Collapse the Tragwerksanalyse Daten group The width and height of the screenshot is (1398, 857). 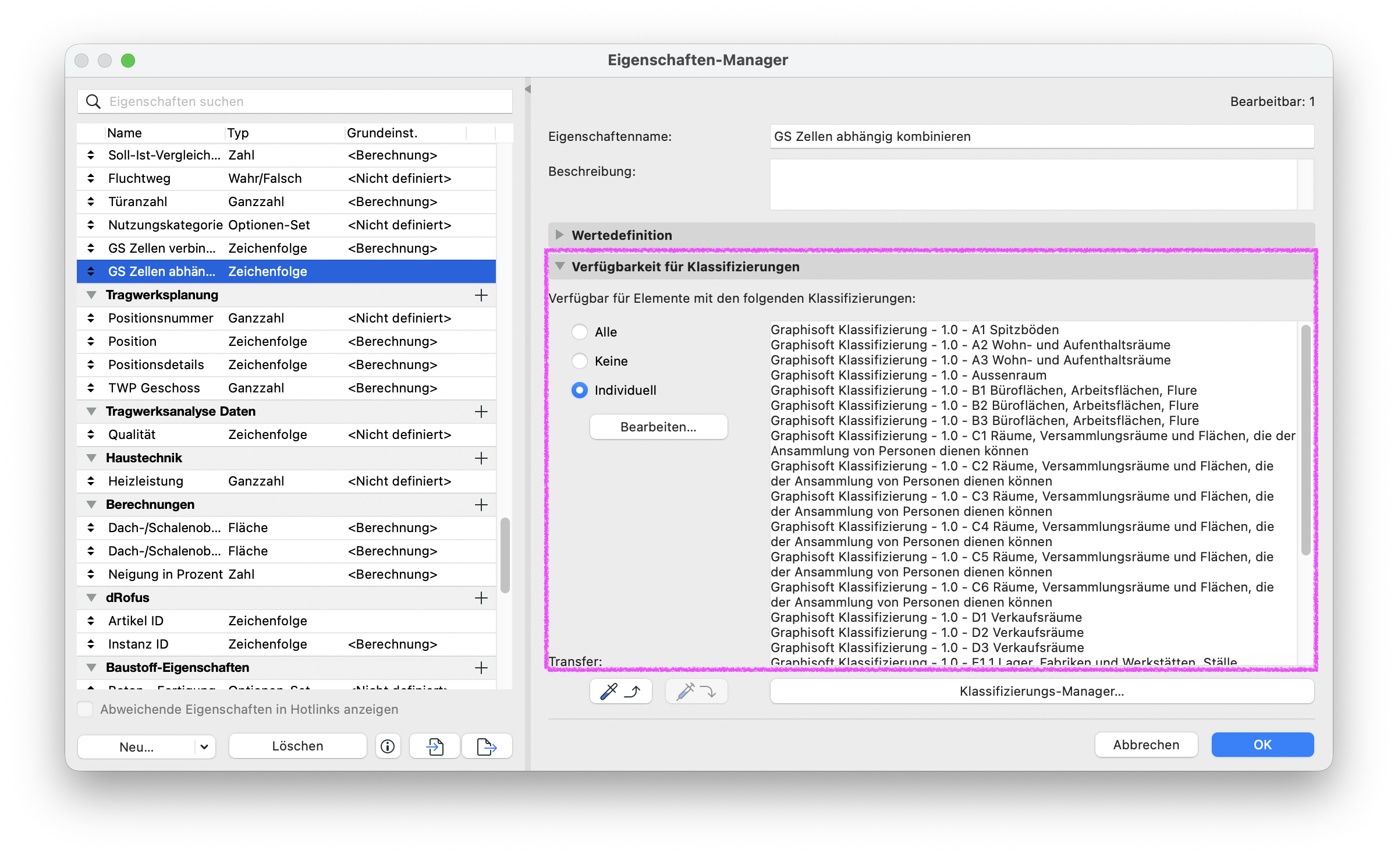[91, 412]
